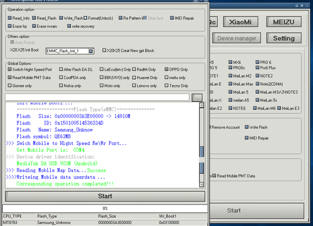Select the MeiLan M2 model

(x=230, y=76)
